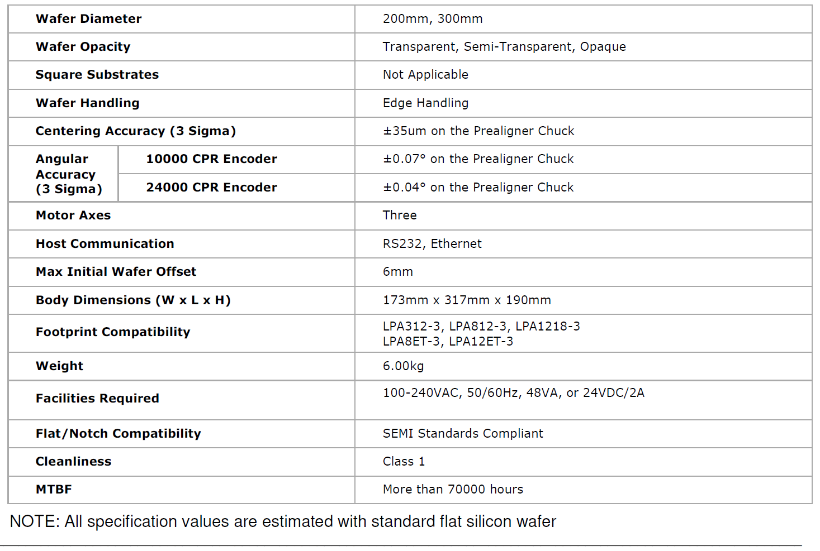
Task: Click the Wafer Diameter label cell
Action: pos(181,19)
